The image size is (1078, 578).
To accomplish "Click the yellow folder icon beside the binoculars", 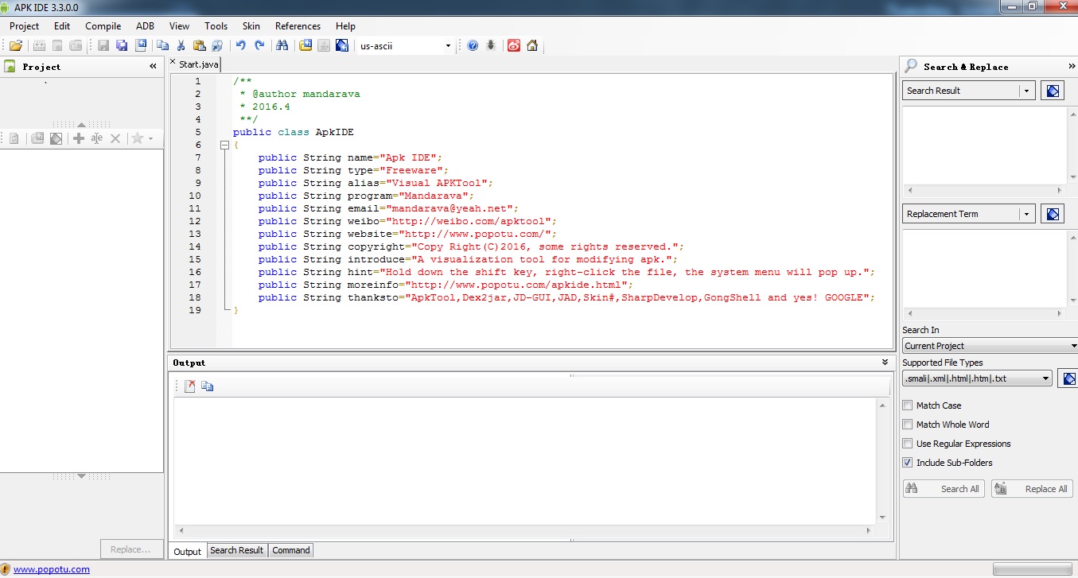I will [305, 46].
